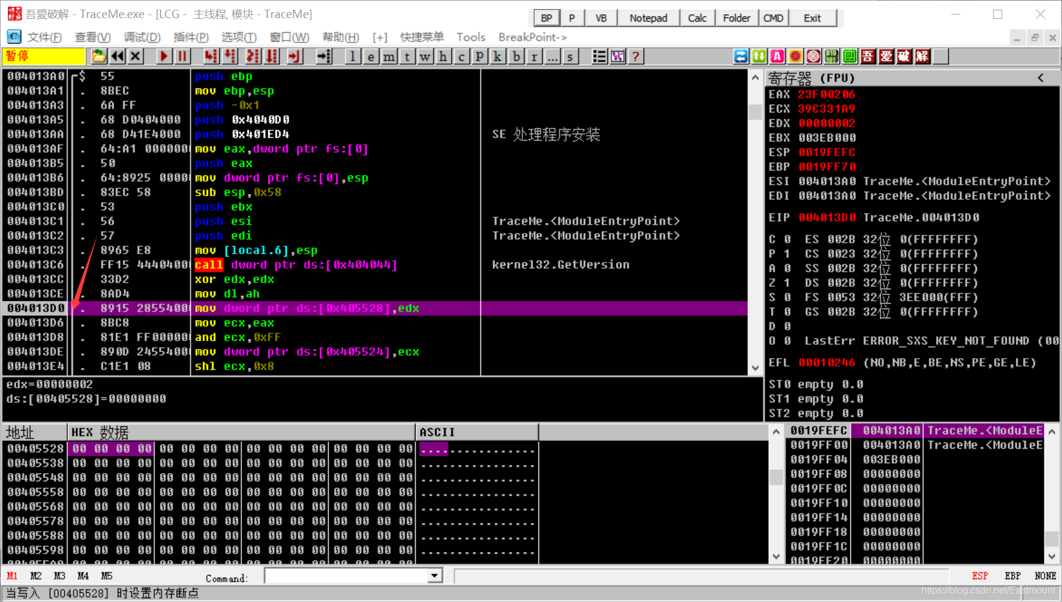Switch to memory tab M3

59,576
